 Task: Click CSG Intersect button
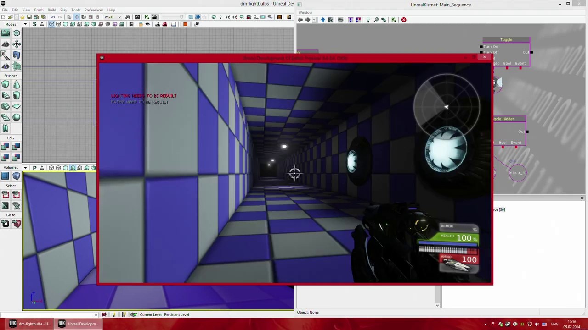[6, 158]
